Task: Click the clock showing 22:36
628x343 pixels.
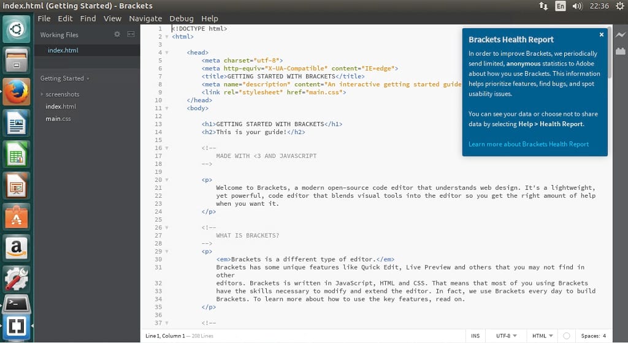Action: pos(599,6)
